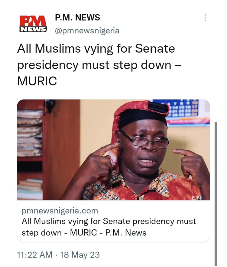Click the stacked files shelf in the photo
The image size is (227, 267).
[x=30, y=133]
